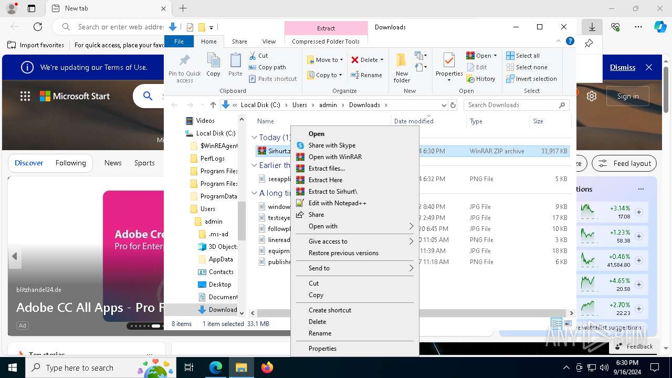Select Extract Here from context menu
Screen dimensions: 672x378
pyautogui.click(x=355, y=180)
